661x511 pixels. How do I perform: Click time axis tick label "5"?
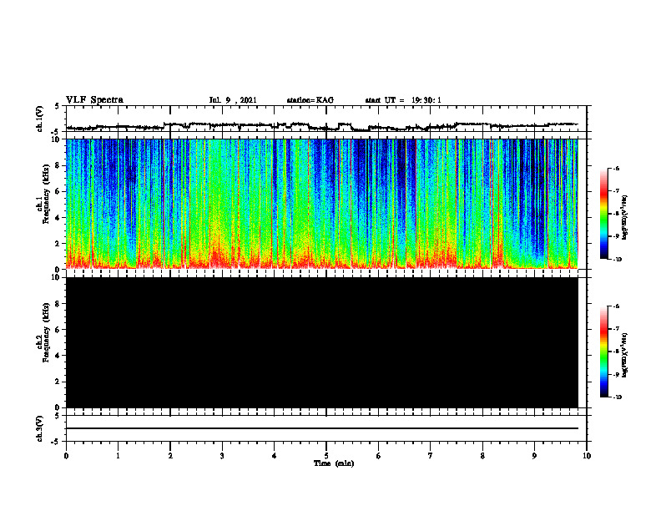[326, 456]
